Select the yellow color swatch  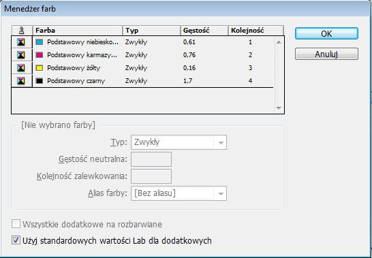coord(39,68)
